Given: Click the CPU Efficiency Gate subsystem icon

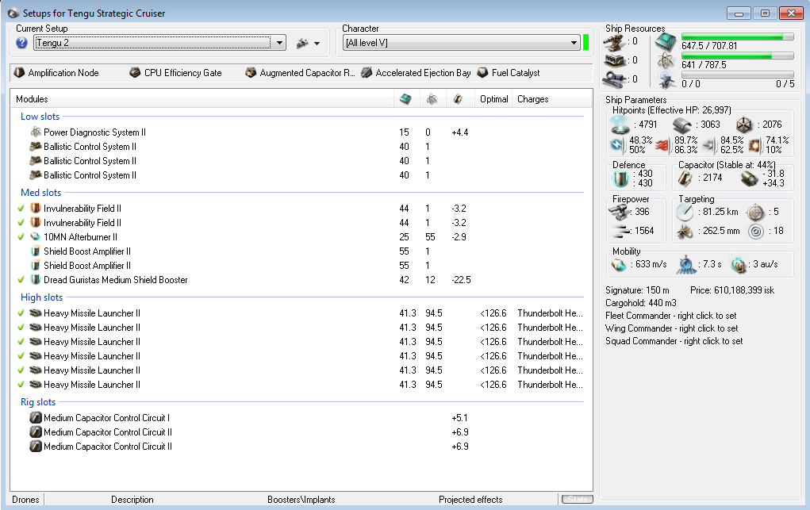Looking at the screenshot, I should click(x=135, y=73).
